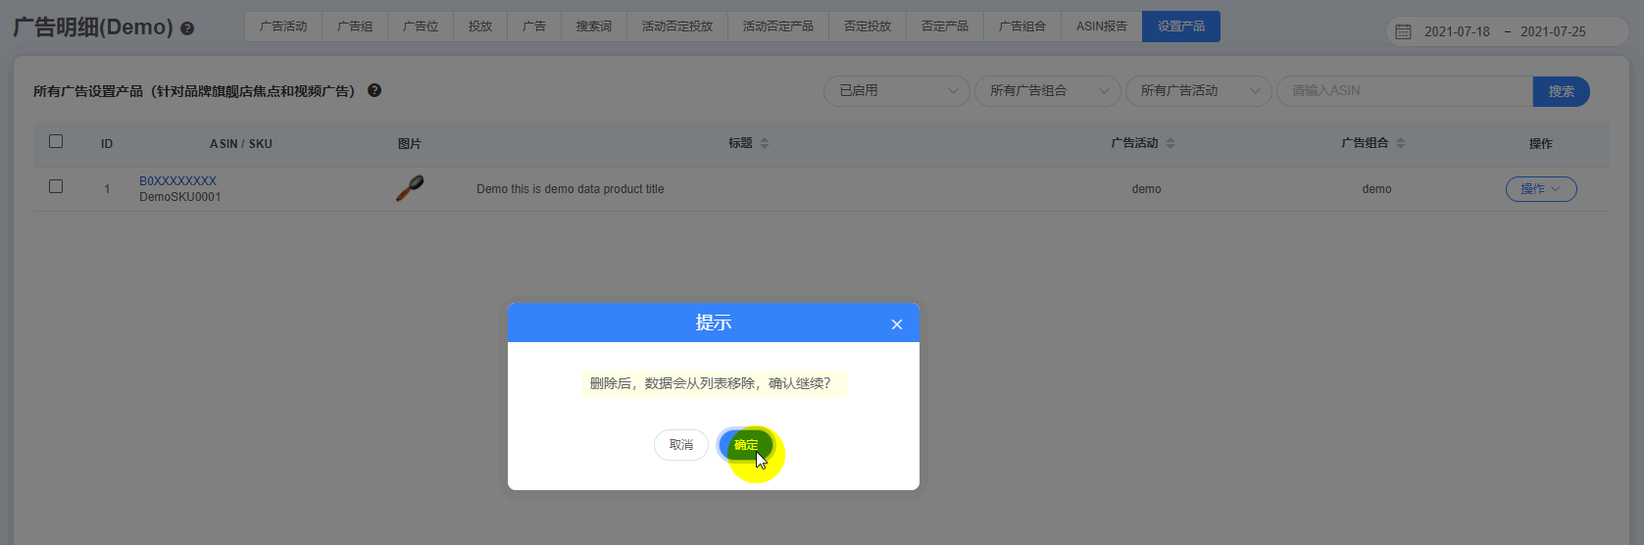The height and width of the screenshot is (545, 1644).
Task: Open the 已启用 status dropdown
Action: [x=897, y=91]
